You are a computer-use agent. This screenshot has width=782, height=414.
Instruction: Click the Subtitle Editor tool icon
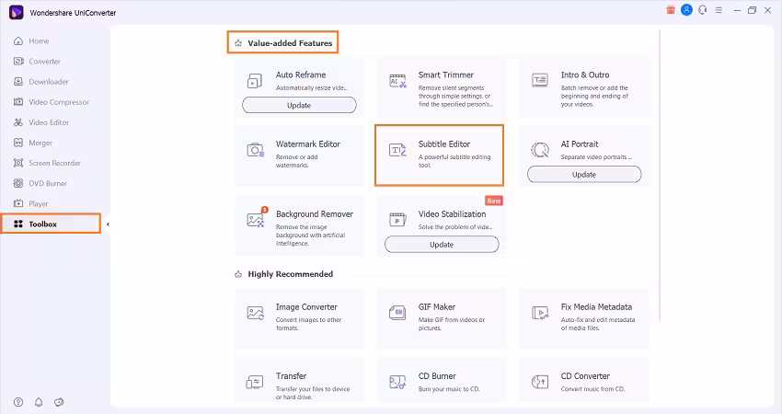tap(397, 150)
